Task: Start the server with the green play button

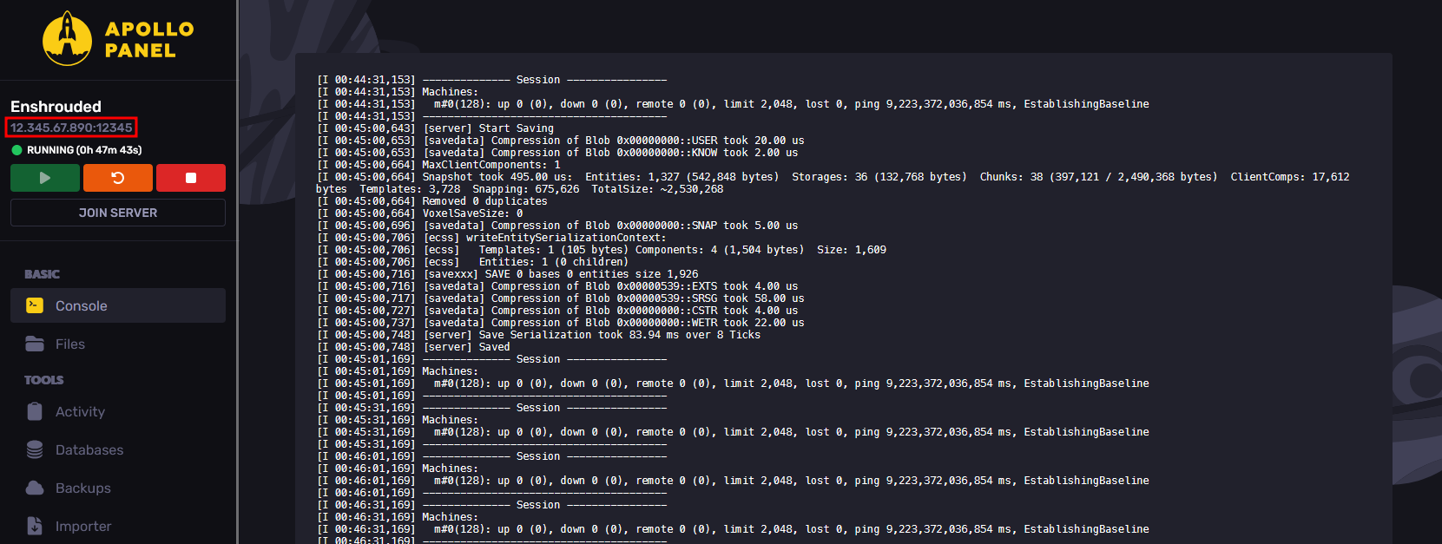Action: click(x=45, y=178)
